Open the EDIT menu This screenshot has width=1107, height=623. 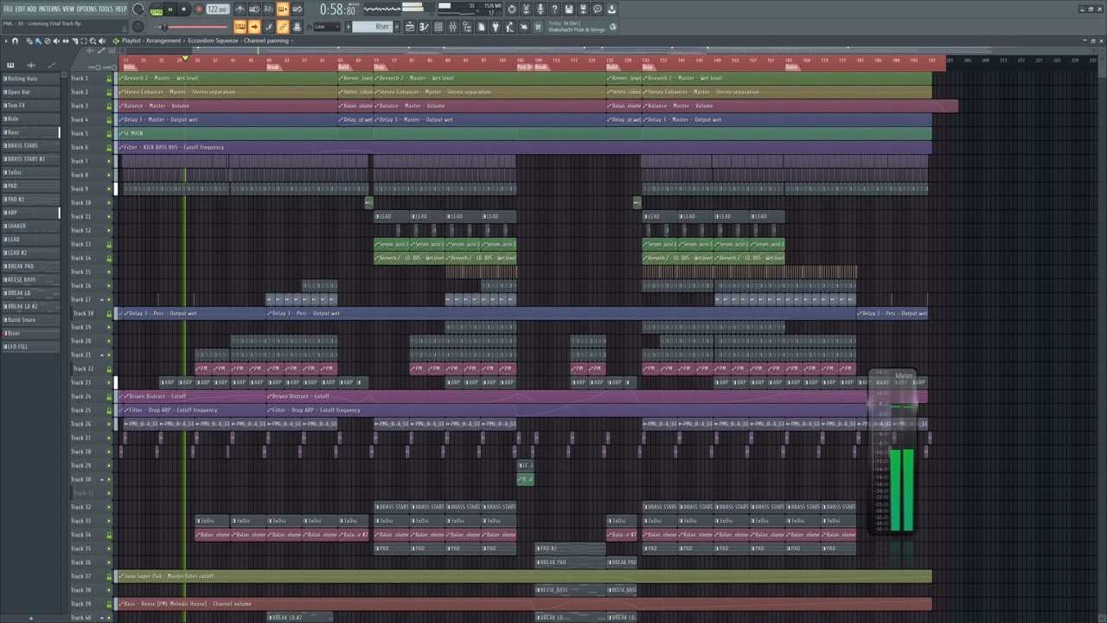[x=20, y=9]
